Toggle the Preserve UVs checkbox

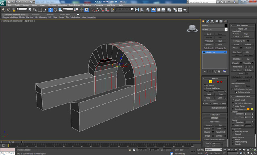(234, 41)
